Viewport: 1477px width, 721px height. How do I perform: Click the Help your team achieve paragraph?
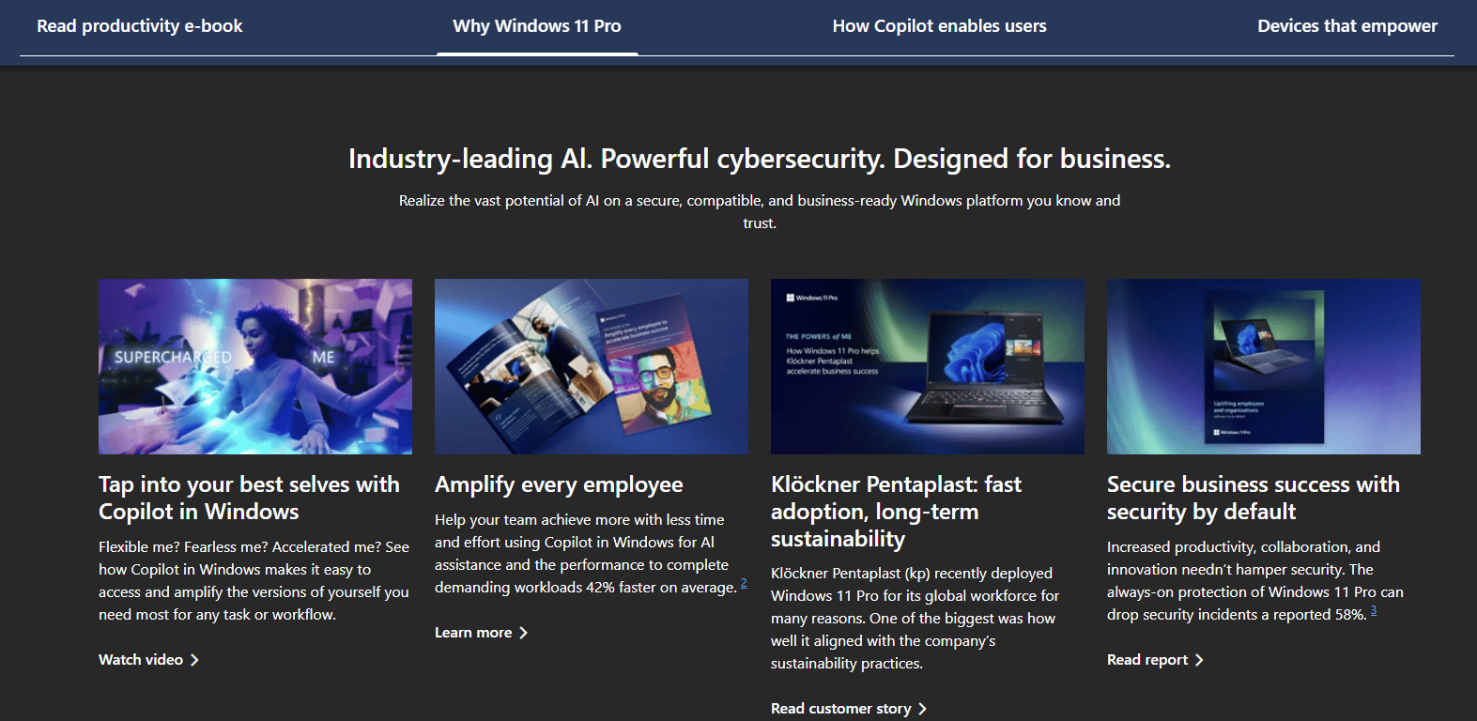click(x=586, y=554)
